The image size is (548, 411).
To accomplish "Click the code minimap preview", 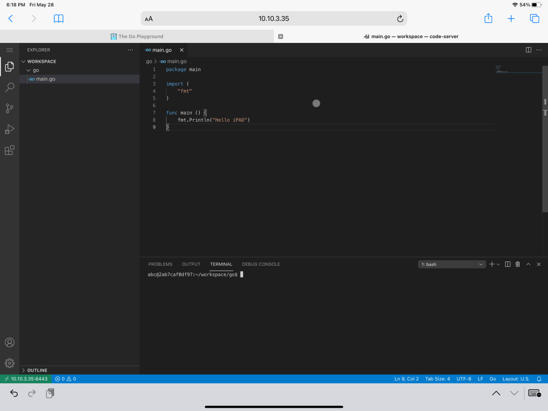I will (502, 69).
